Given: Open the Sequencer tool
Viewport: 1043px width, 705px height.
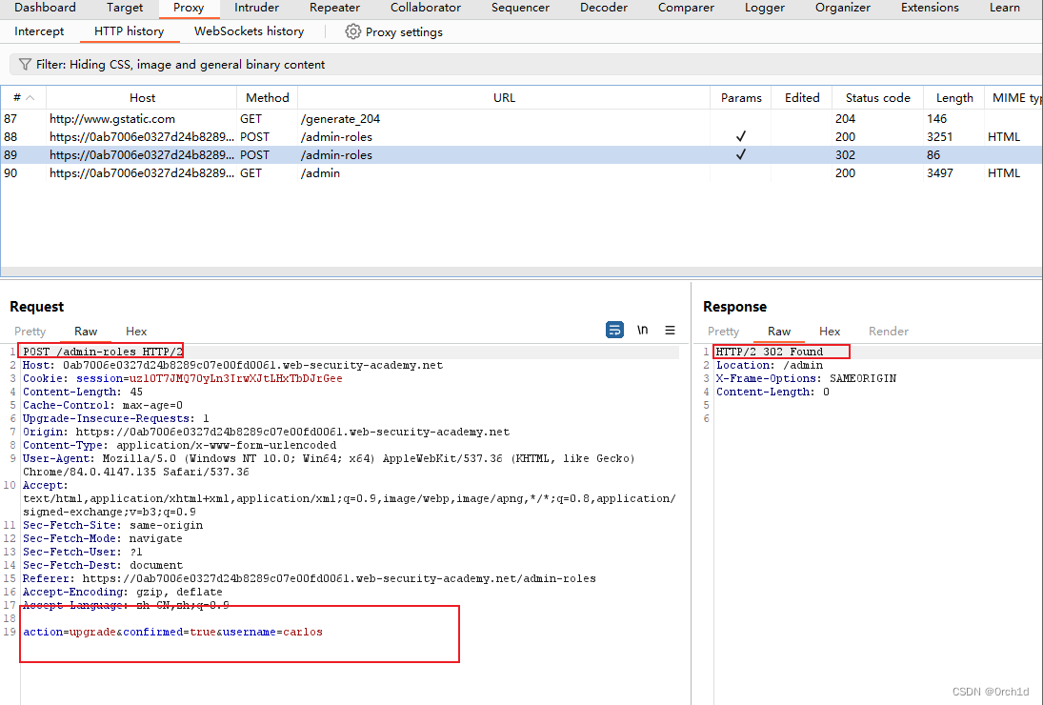Looking at the screenshot, I should point(519,9).
